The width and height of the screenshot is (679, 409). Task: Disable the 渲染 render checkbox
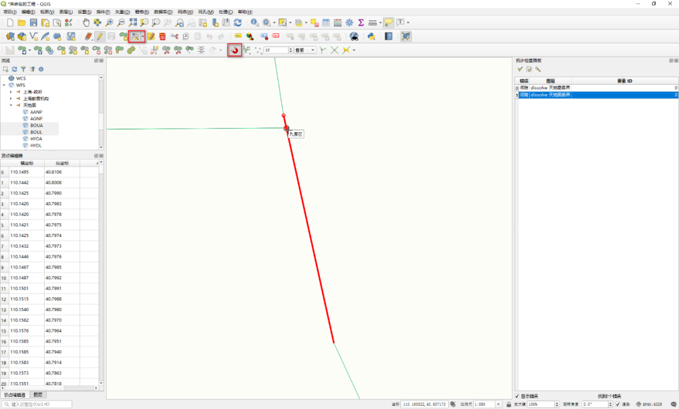[x=618, y=404]
